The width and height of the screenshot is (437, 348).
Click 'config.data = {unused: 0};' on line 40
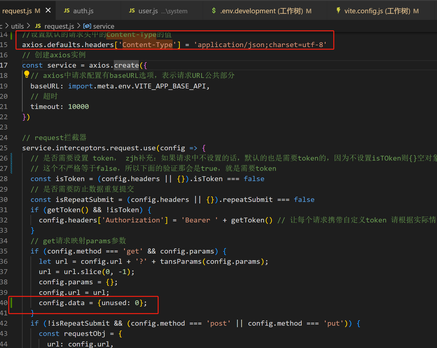point(93,303)
